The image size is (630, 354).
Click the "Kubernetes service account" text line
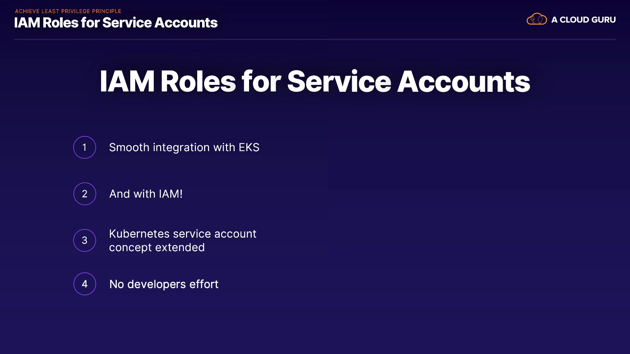182,234
